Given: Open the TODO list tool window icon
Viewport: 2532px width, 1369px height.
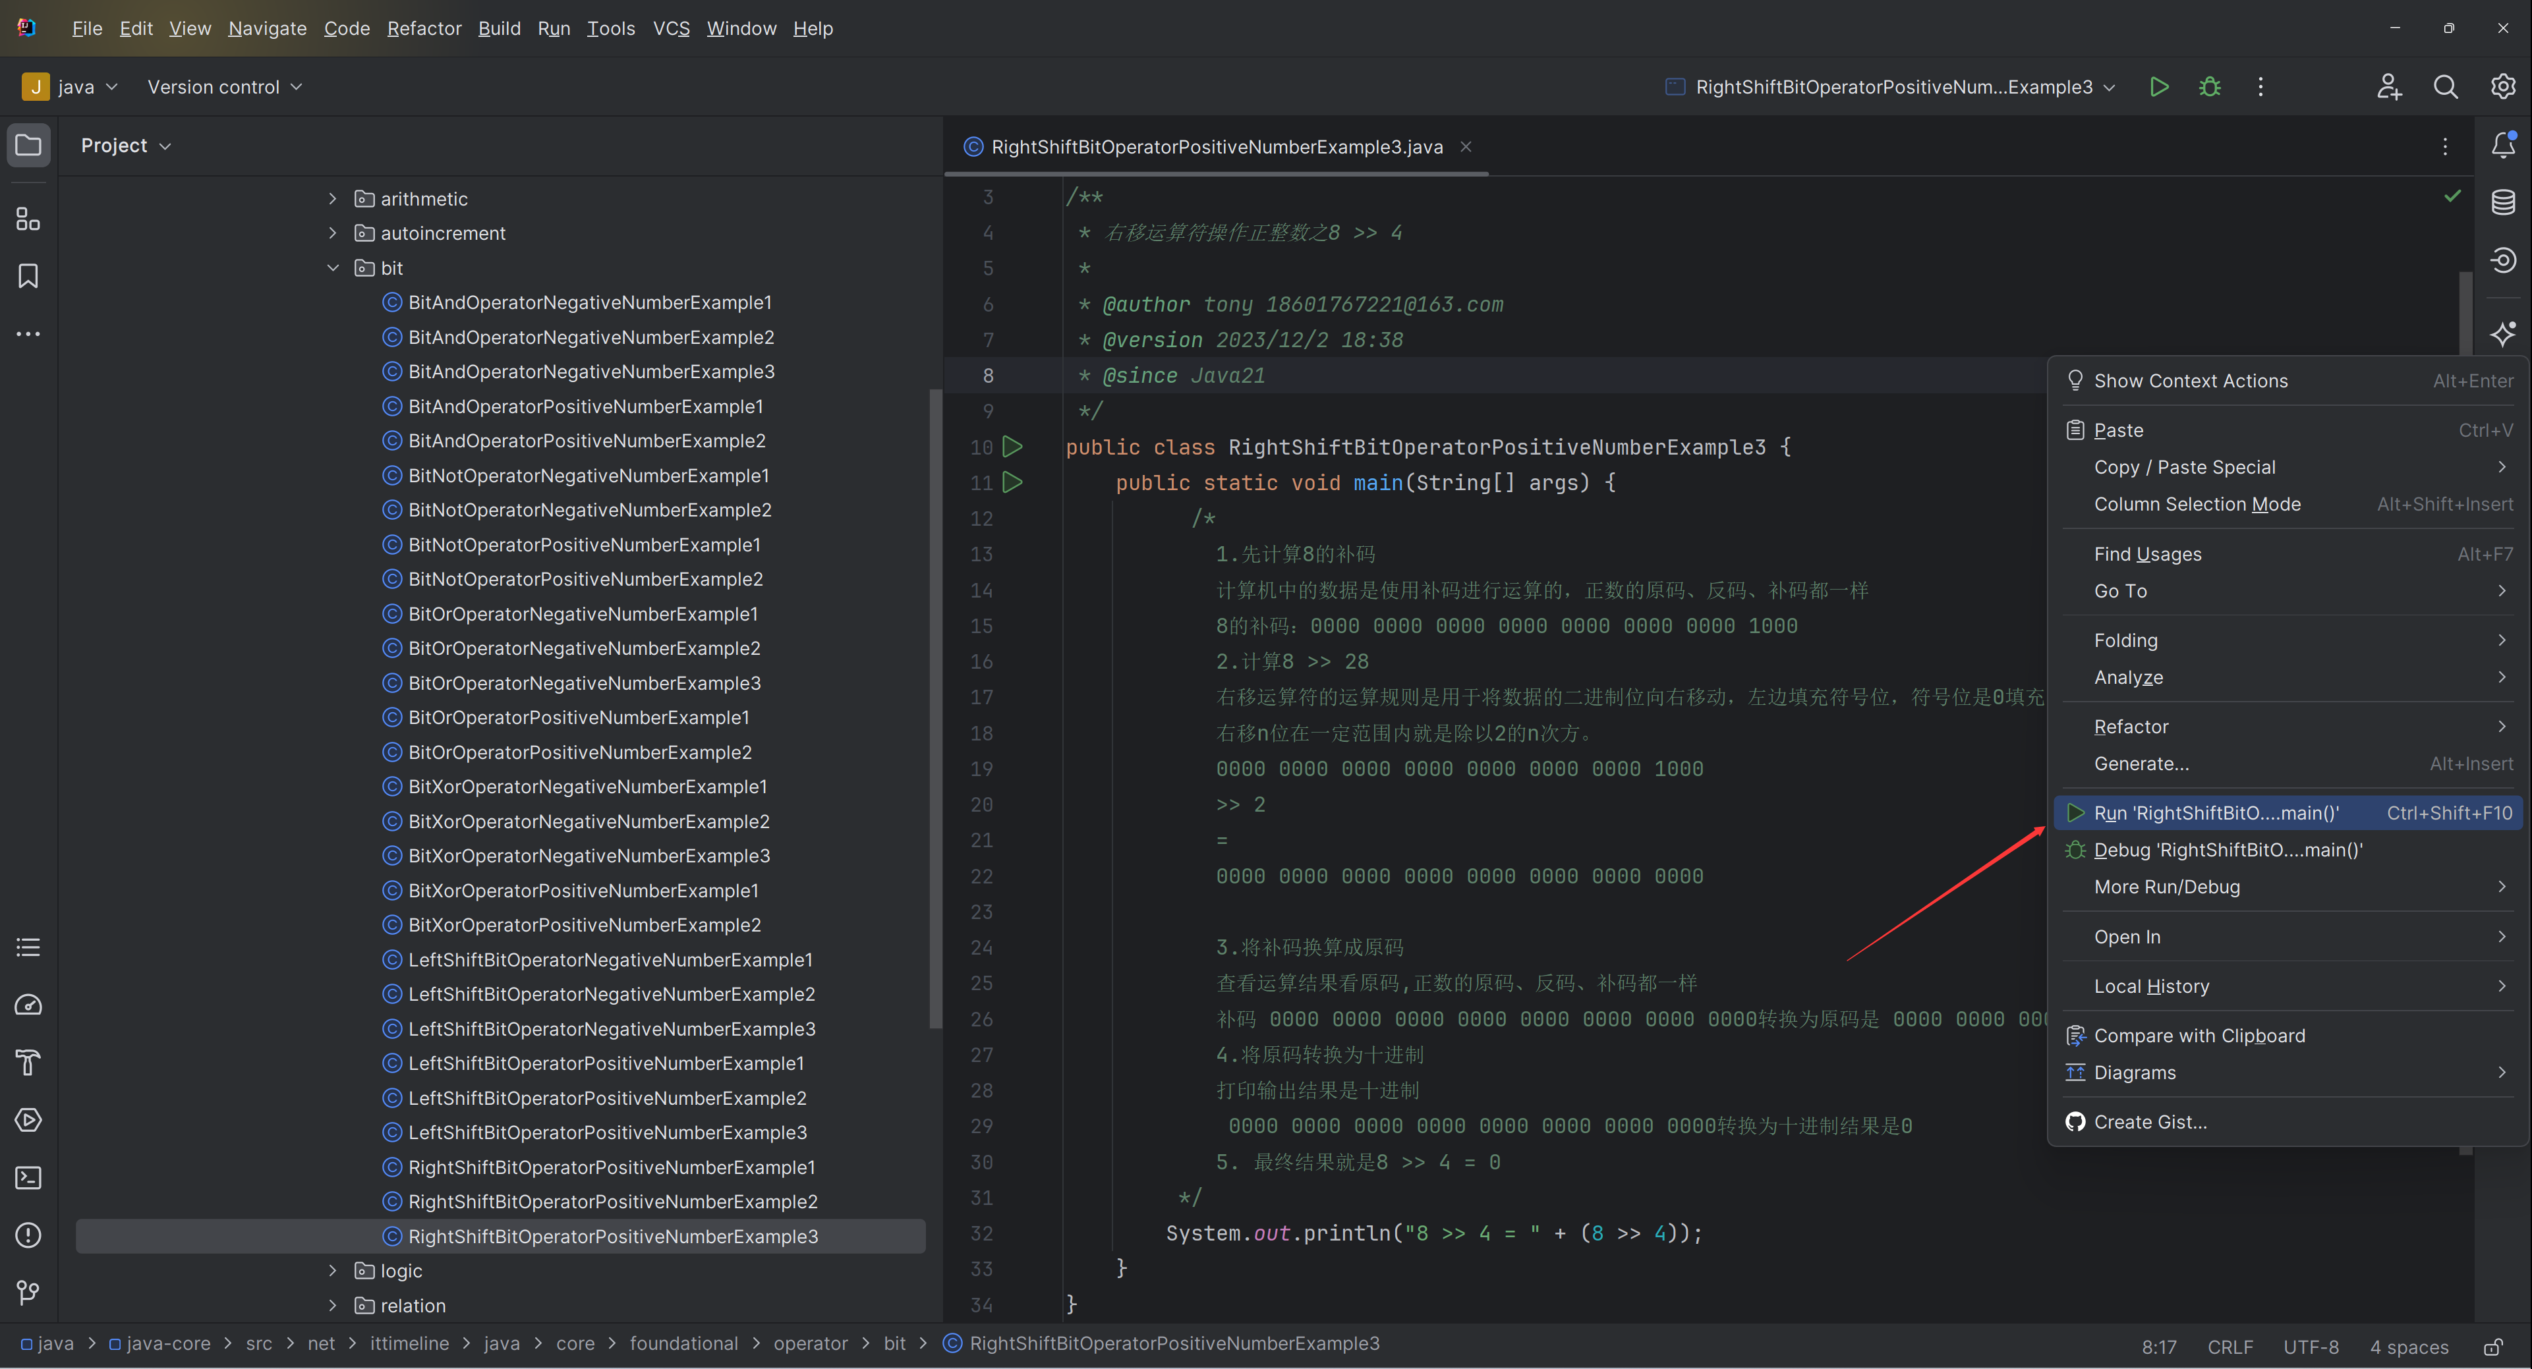Looking at the screenshot, I should (28, 947).
